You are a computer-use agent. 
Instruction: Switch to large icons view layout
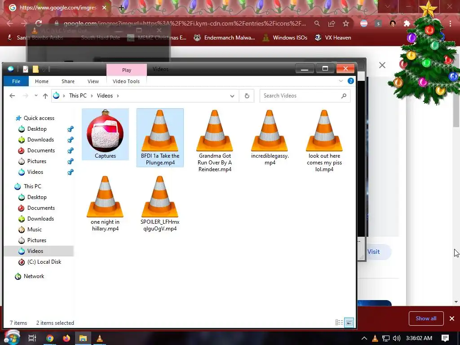[x=349, y=323]
